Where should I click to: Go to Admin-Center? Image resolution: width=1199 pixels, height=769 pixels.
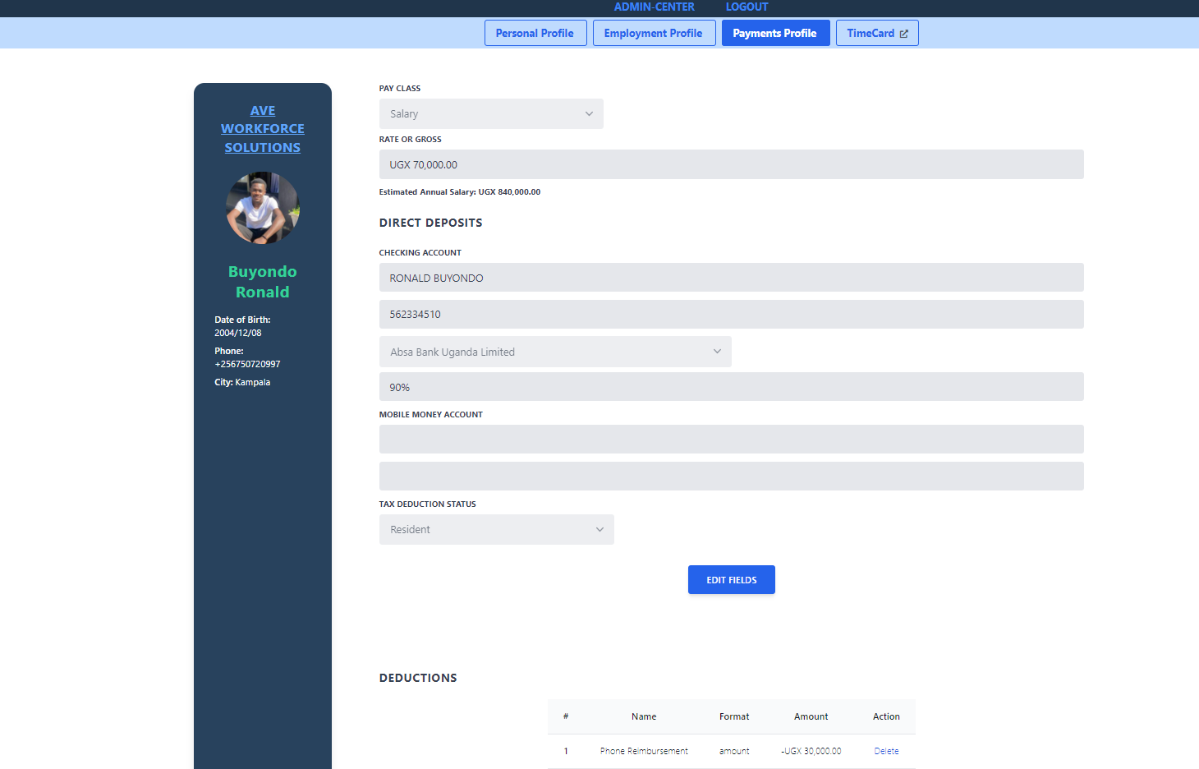[654, 7]
